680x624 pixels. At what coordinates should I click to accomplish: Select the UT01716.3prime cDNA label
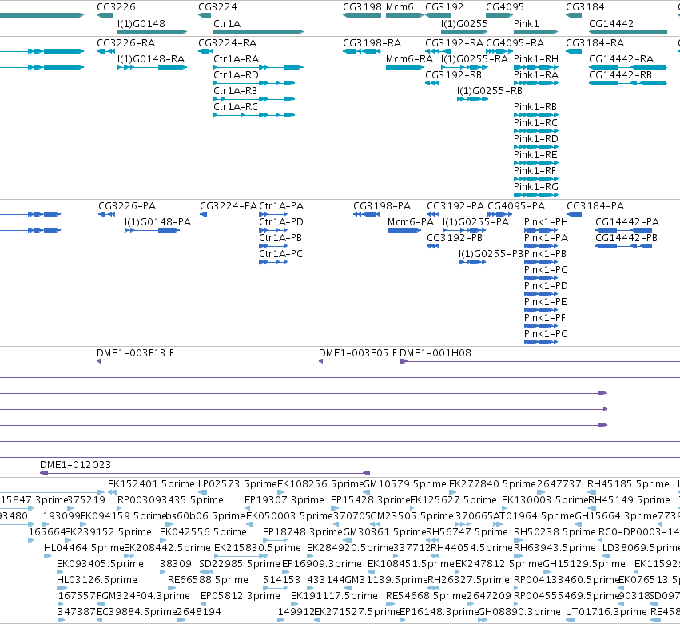tap(606, 612)
